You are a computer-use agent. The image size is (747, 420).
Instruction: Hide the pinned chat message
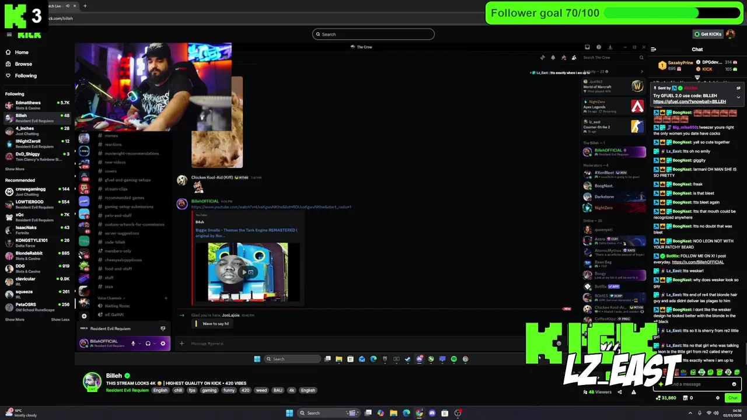click(738, 88)
